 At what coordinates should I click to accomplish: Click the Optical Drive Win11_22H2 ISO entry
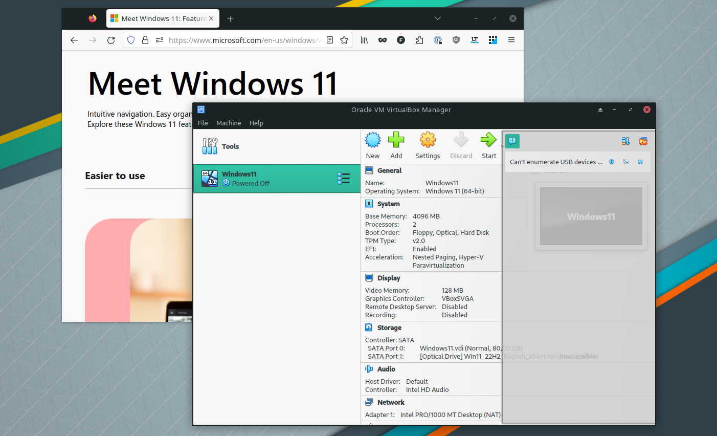pyautogui.click(x=509, y=356)
